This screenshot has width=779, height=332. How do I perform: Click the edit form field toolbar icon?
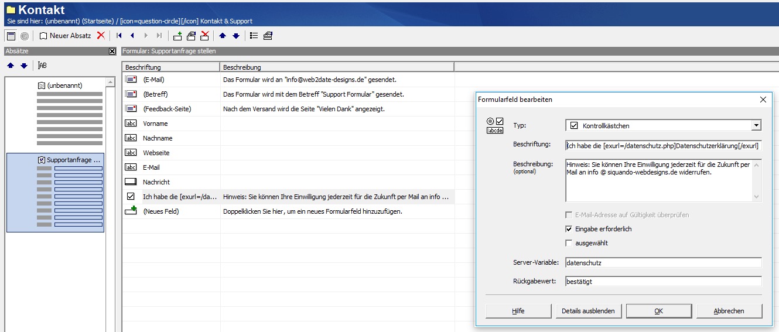pos(191,36)
